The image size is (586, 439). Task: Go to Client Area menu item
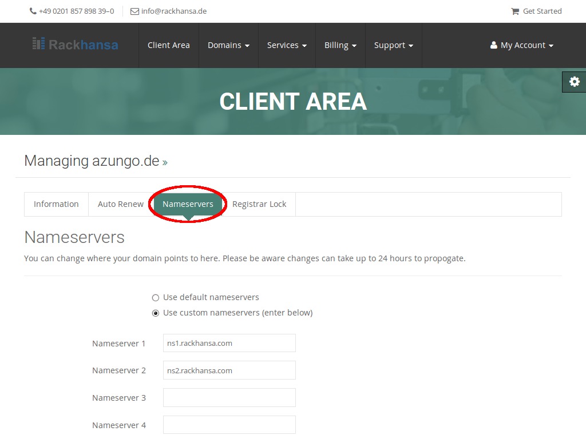[169, 45]
